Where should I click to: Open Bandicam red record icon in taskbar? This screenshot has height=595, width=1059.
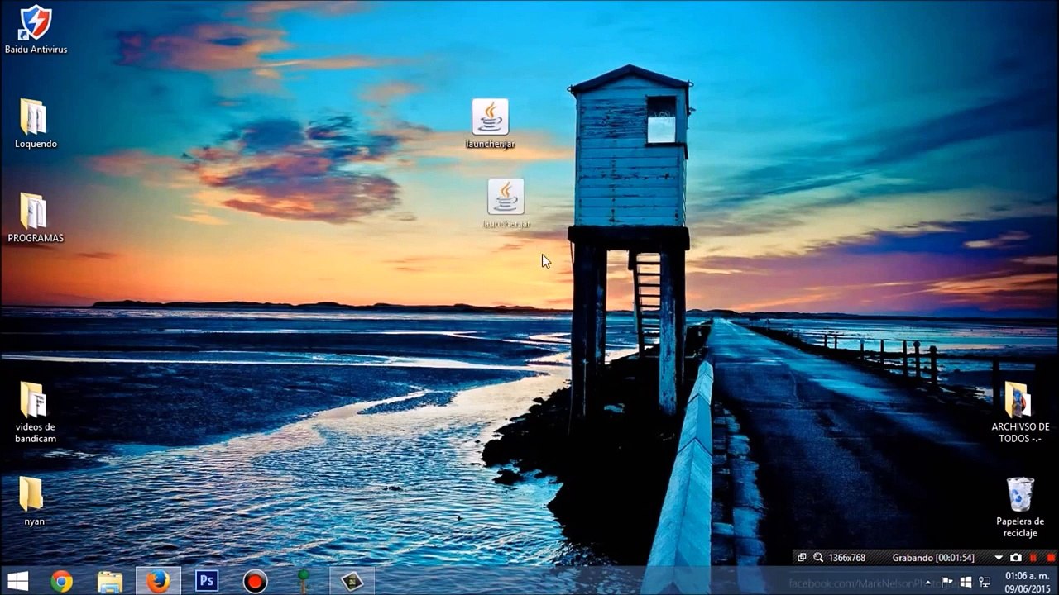pyautogui.click(x=255, y=582)
